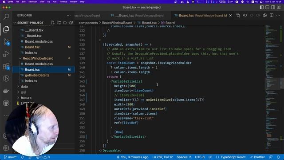284x160 pixels.
Task: Click Board.tsx in the breadcrumb
Action: (x=149, y=23)
